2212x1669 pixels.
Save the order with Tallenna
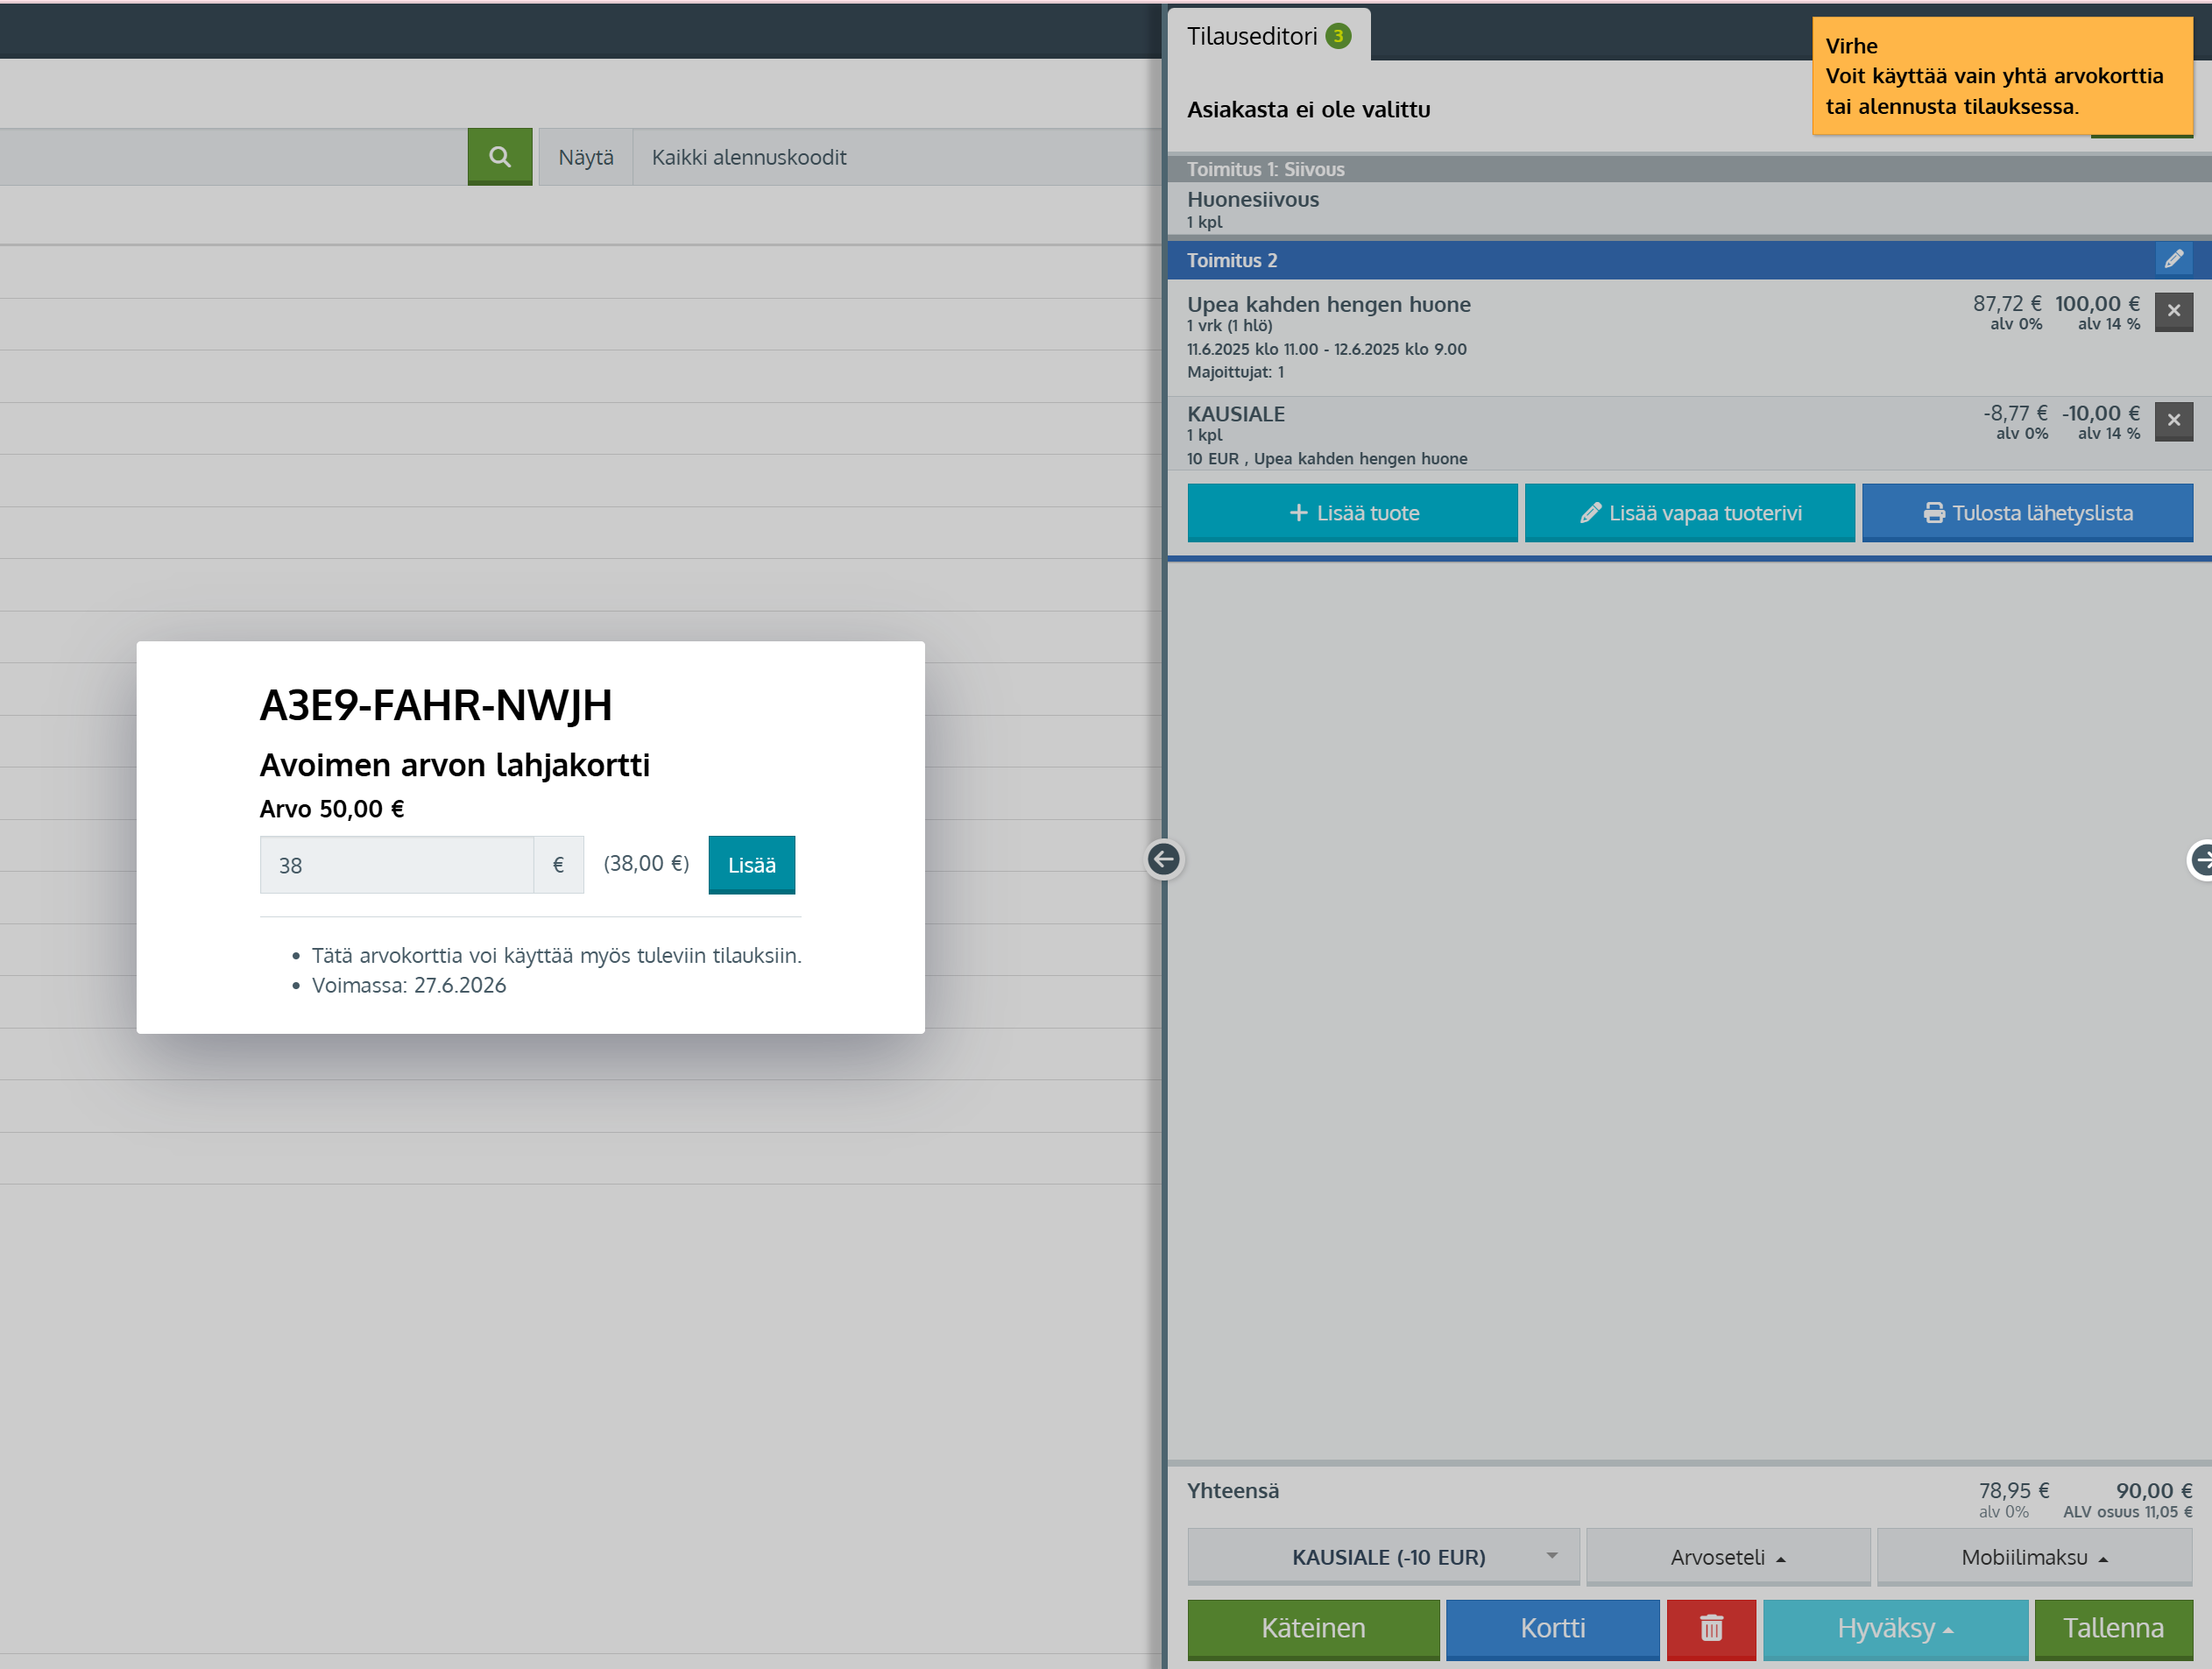point(2113,1628)
